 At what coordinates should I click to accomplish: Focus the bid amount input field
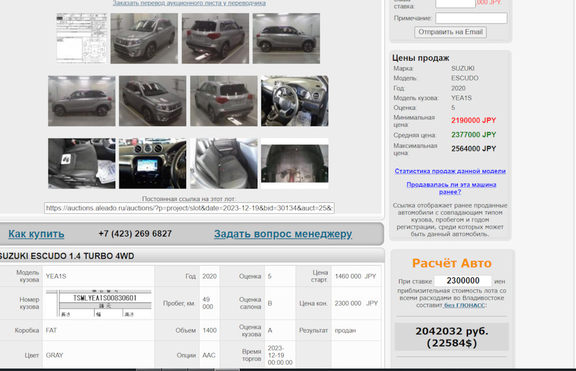click(x=455, y=4)
